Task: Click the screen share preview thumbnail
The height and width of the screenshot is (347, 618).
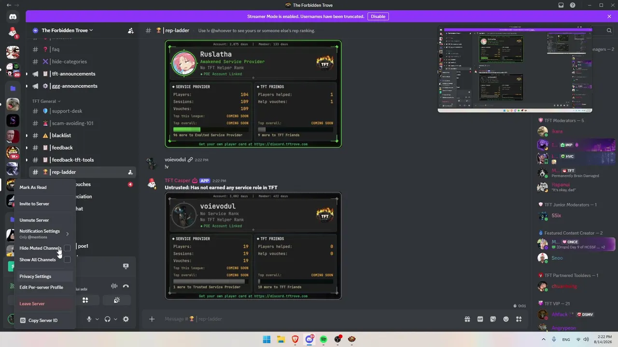Action: (515, 69)
